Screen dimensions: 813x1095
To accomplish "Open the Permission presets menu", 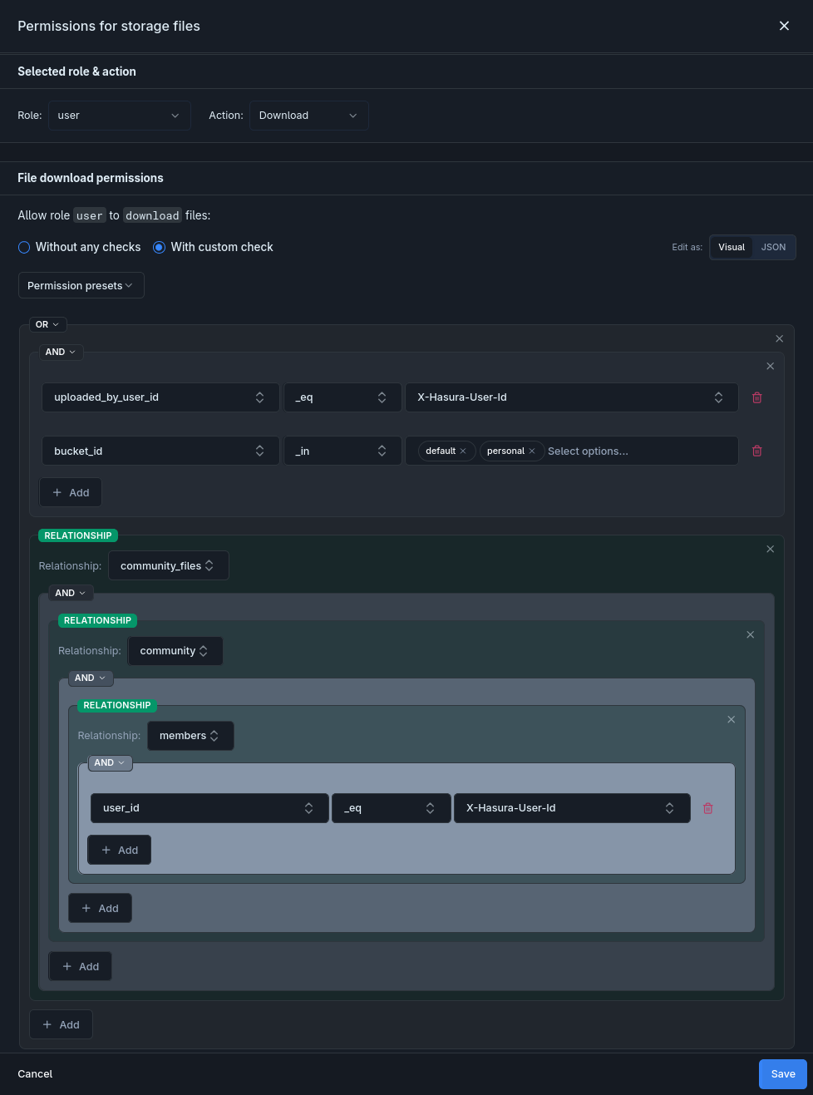I will (x=81, y=285).
